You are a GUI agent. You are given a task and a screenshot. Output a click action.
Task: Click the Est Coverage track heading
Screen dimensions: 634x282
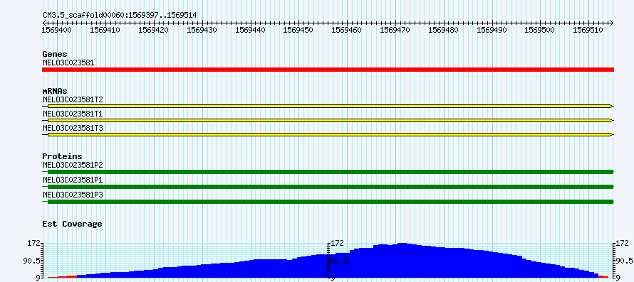coord(73,224)
